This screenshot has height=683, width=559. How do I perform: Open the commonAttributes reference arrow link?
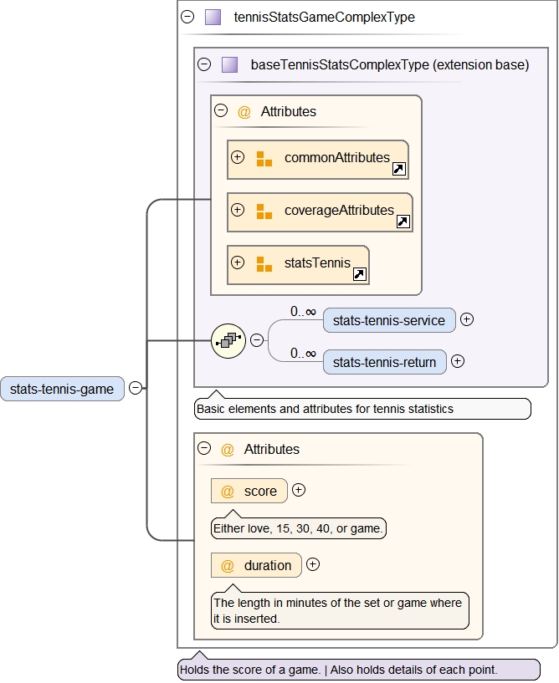click(x=399, y=170)
